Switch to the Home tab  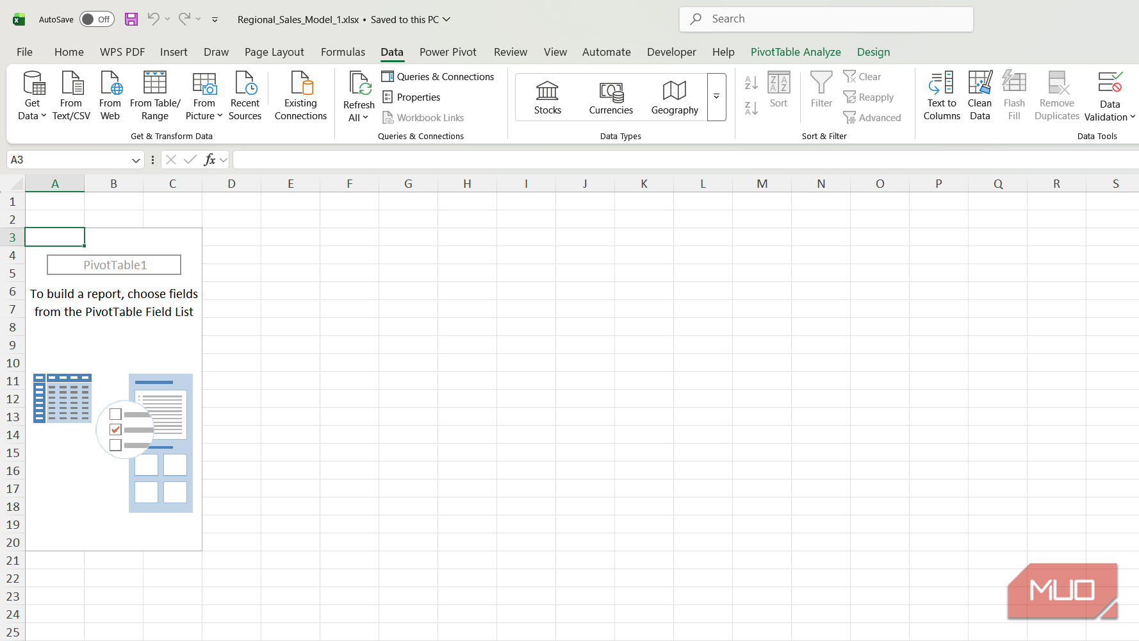[69, 52]
